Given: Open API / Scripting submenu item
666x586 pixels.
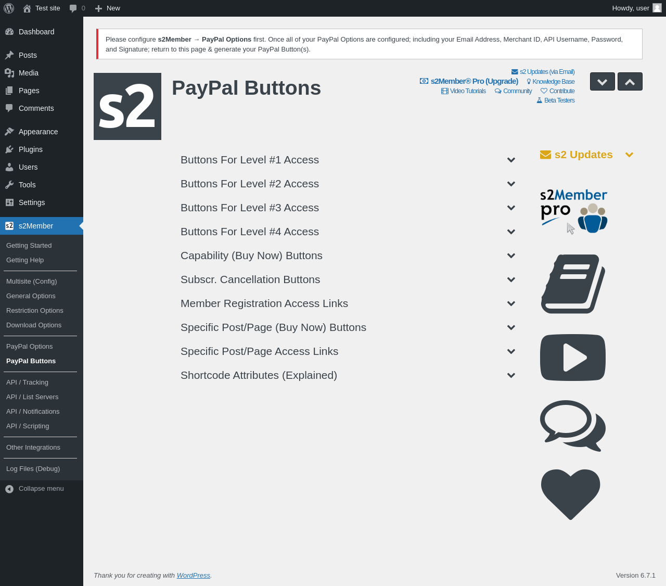Looking at the screenshot, I should 42,426.
